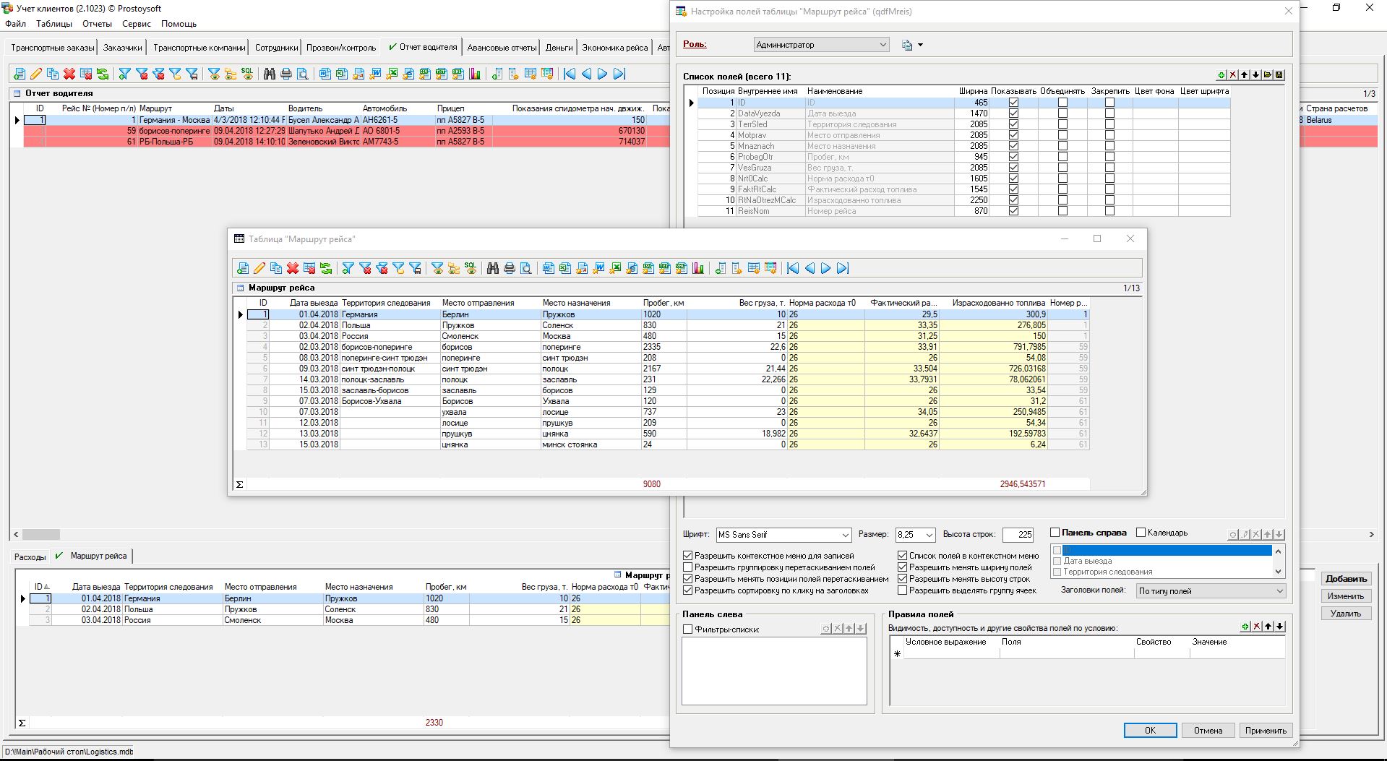Click copy record icon in Таблица Маршрут рейса toolbar

click(276, 268)
